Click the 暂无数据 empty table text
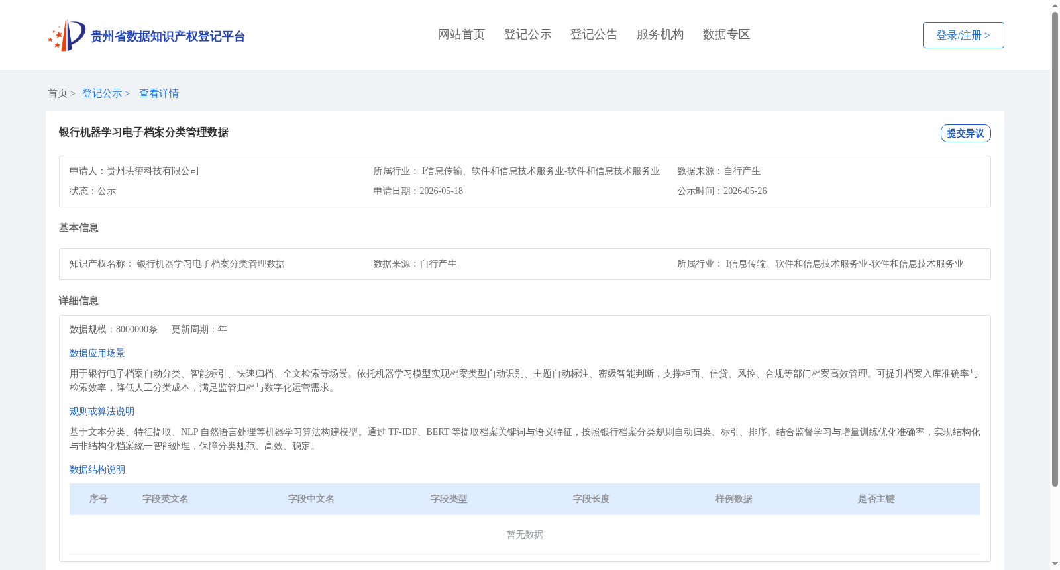The height and width of the screenshot is (570, 1060). (525, 535)
